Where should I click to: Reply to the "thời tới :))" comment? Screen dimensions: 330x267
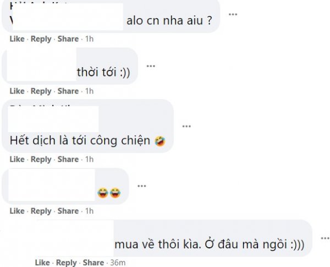tap(41, 91)
